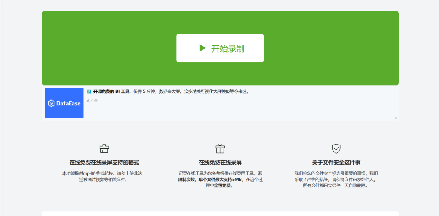Close the ad banner with the × button
The width and height of the screenshot is (439, 216).
point(396,118)
